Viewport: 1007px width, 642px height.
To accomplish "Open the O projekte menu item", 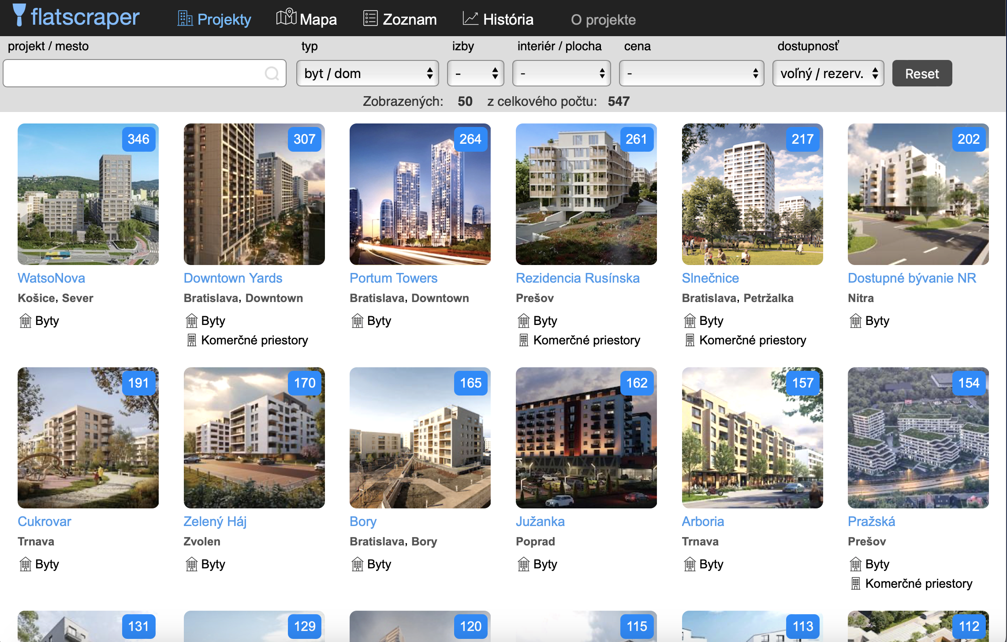I will [x=603, y=20].
